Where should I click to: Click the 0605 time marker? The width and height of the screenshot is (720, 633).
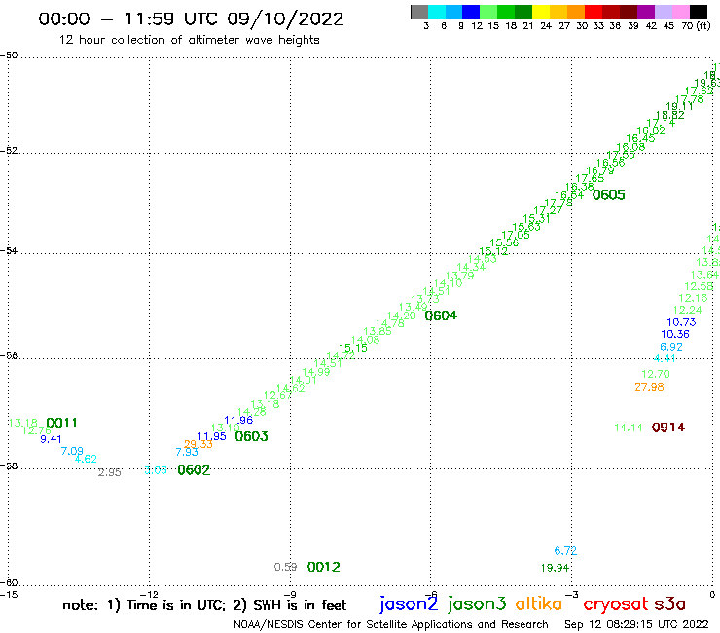pos(608,195)
